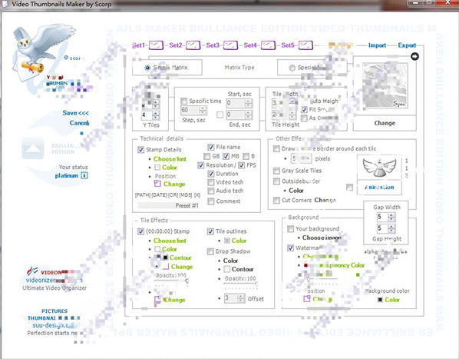Click the Export link
This screenshot has height=359, width=459.
[x=407, y=45]
